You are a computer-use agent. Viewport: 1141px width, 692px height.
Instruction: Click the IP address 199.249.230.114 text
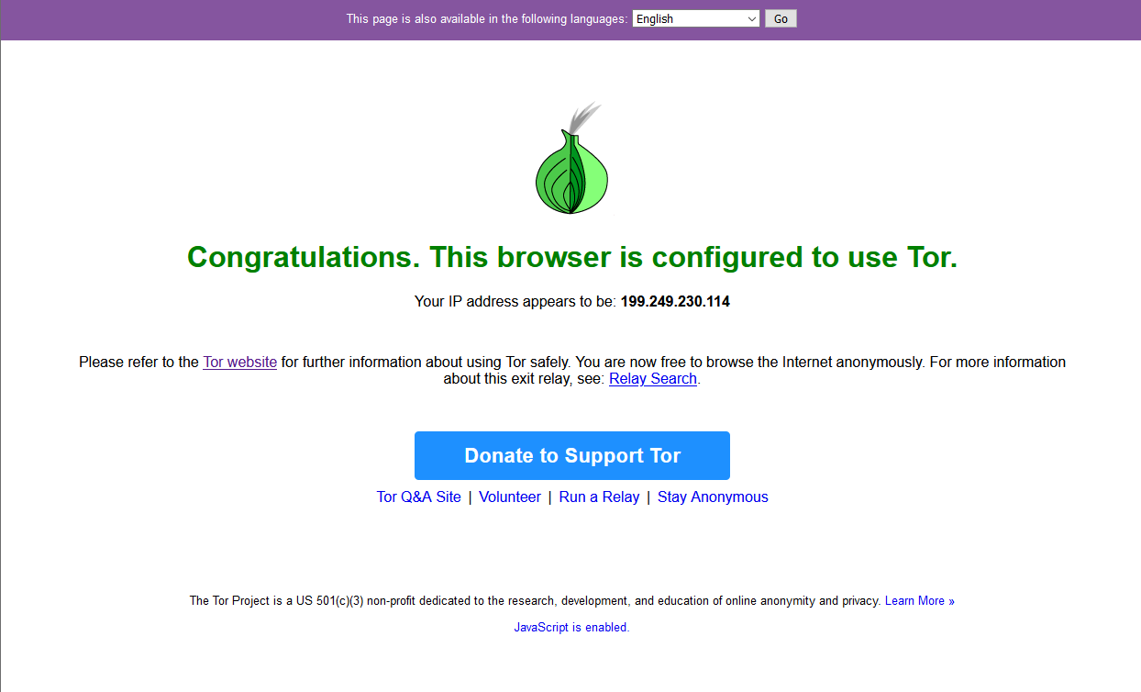[675, 301]
